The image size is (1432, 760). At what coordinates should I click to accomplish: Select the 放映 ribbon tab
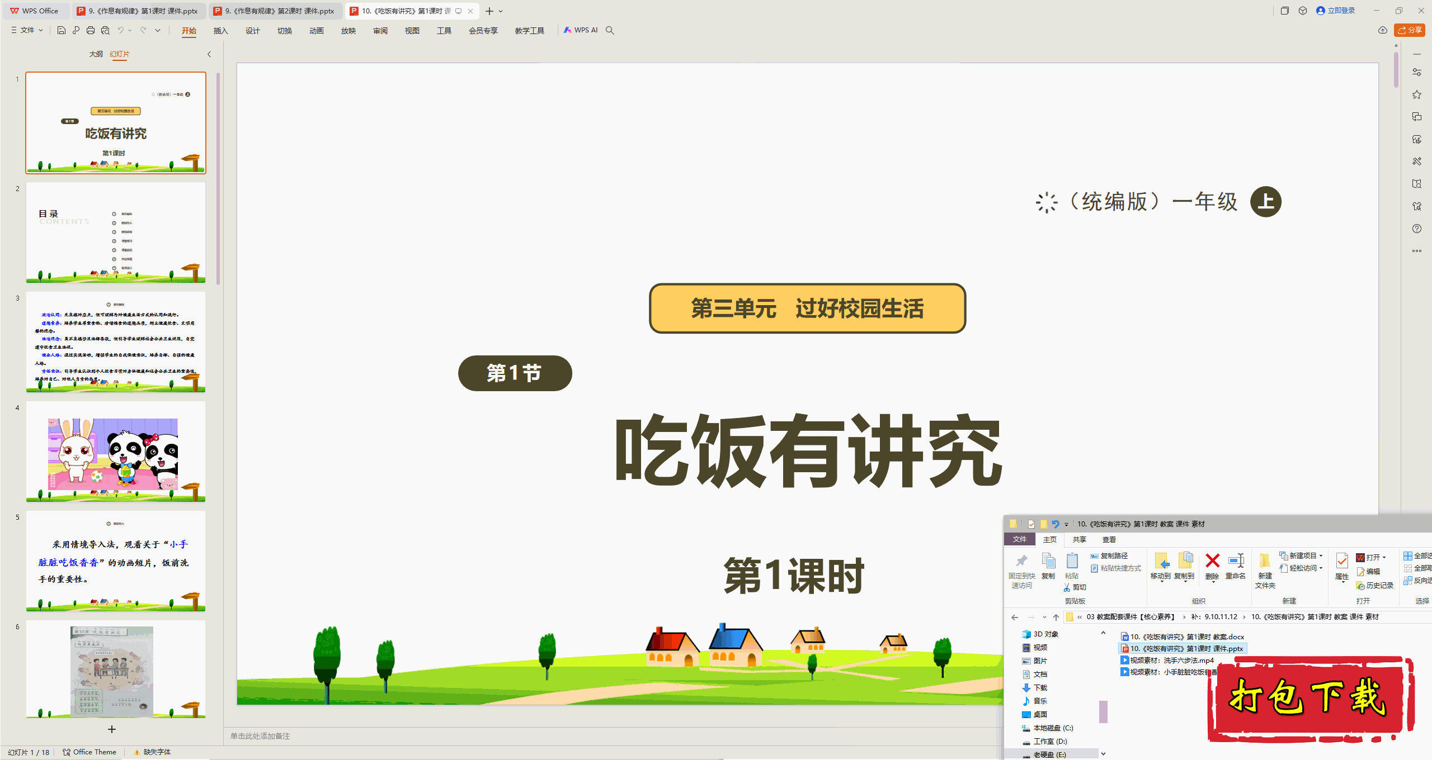(348, 31)
